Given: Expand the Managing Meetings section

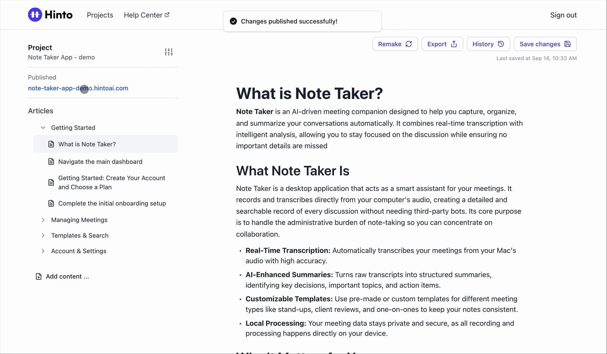Looking at the screenshot, I should click(43, 220).
